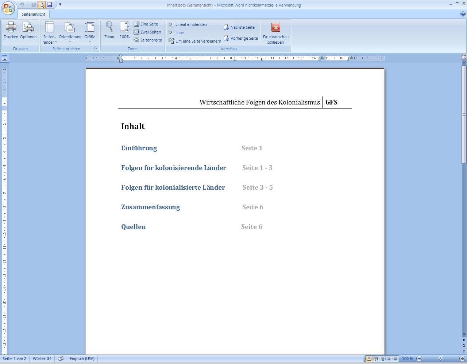Viewport: 467px width, 364px height.
Task: Go to Vorherige Seite
Action: 240,38
